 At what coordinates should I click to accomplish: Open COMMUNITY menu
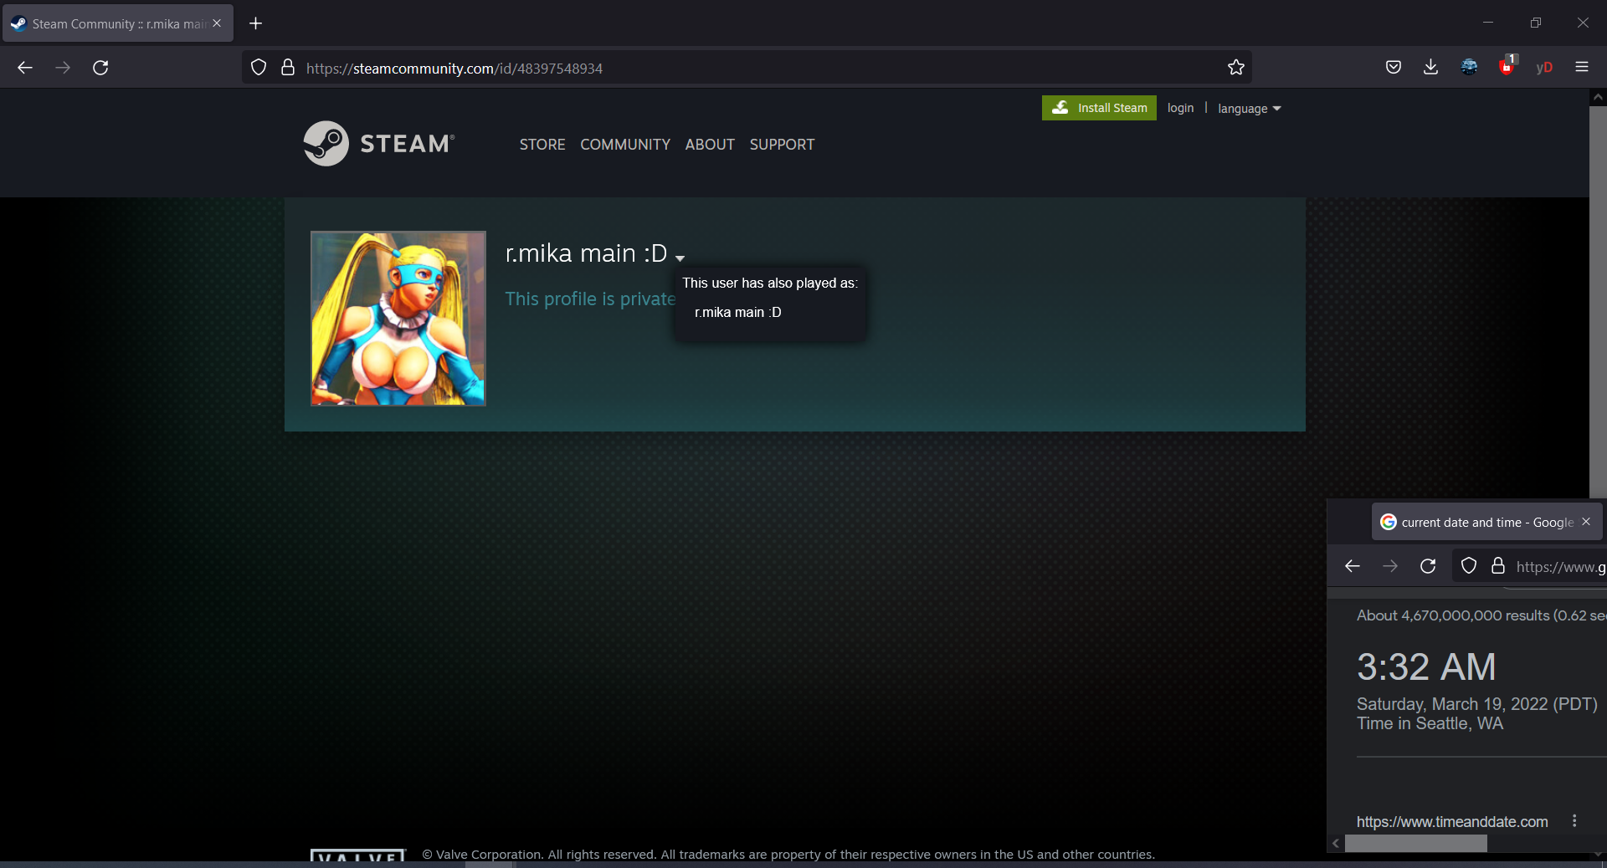point(625,145)
